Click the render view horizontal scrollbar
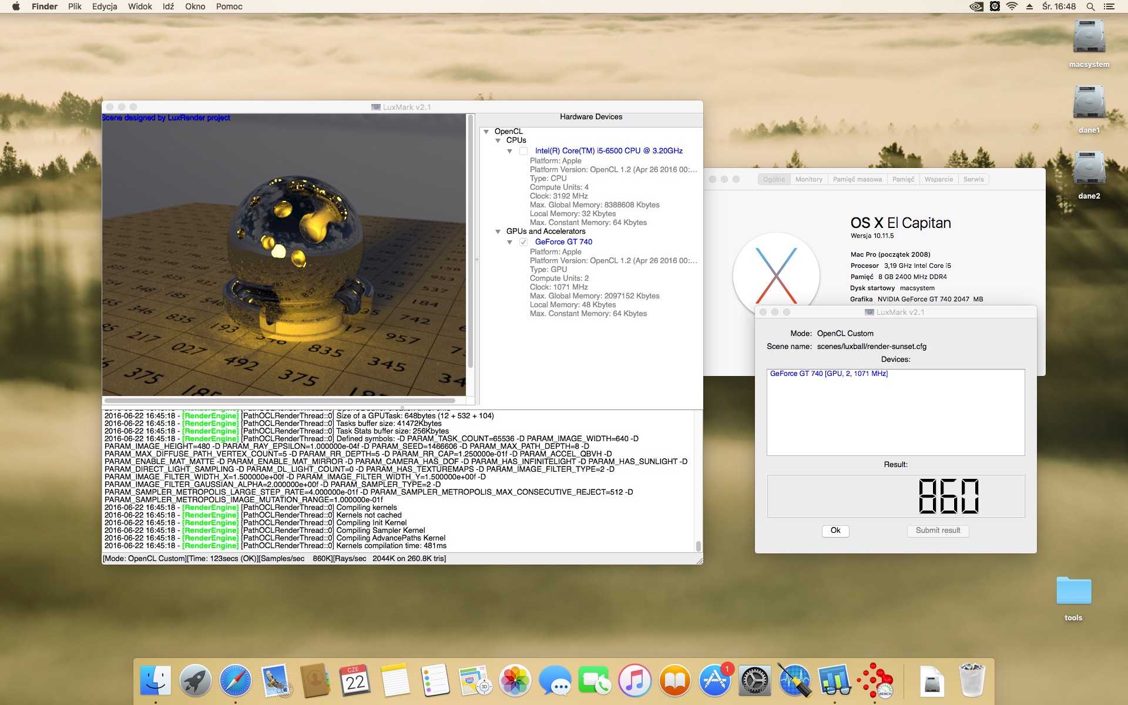 click(x=280, y=401)
